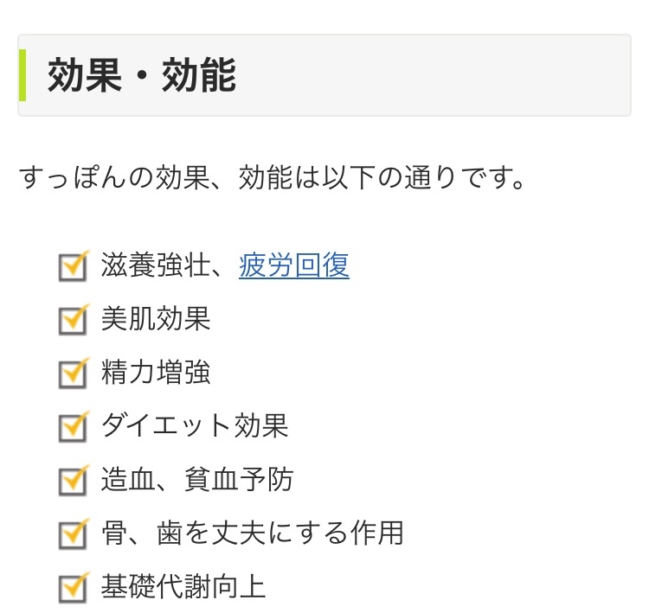Screen dimensions: 649x613
Task: Toggle the checkbox next to 造血、貧血予防
Action: (x=73, y=480)
